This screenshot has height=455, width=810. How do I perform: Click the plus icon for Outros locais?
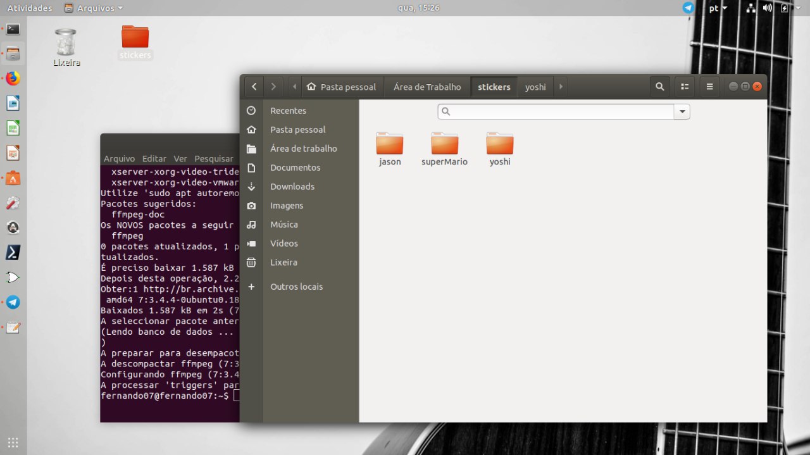point(251,287)
